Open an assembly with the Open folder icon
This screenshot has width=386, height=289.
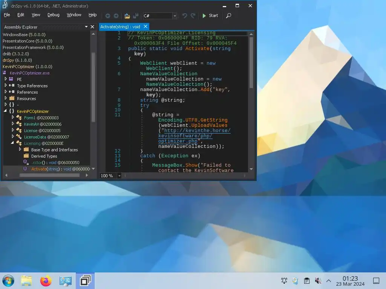(127, 16)
